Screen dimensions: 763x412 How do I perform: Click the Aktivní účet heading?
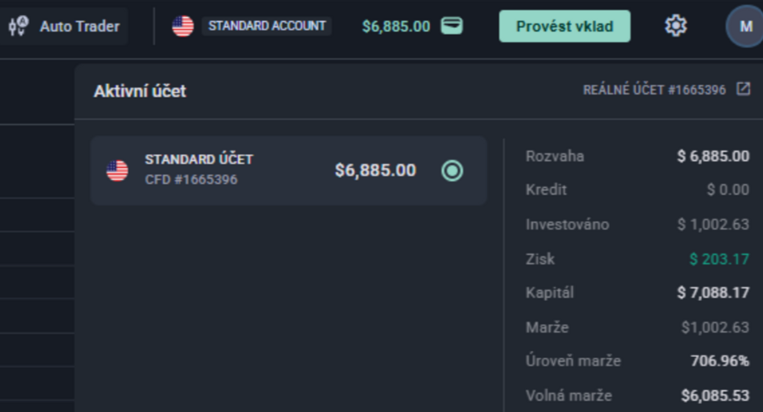click(140, 91)
